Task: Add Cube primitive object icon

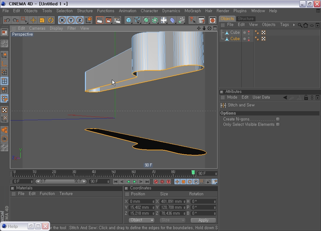Action: pos(129,20)
